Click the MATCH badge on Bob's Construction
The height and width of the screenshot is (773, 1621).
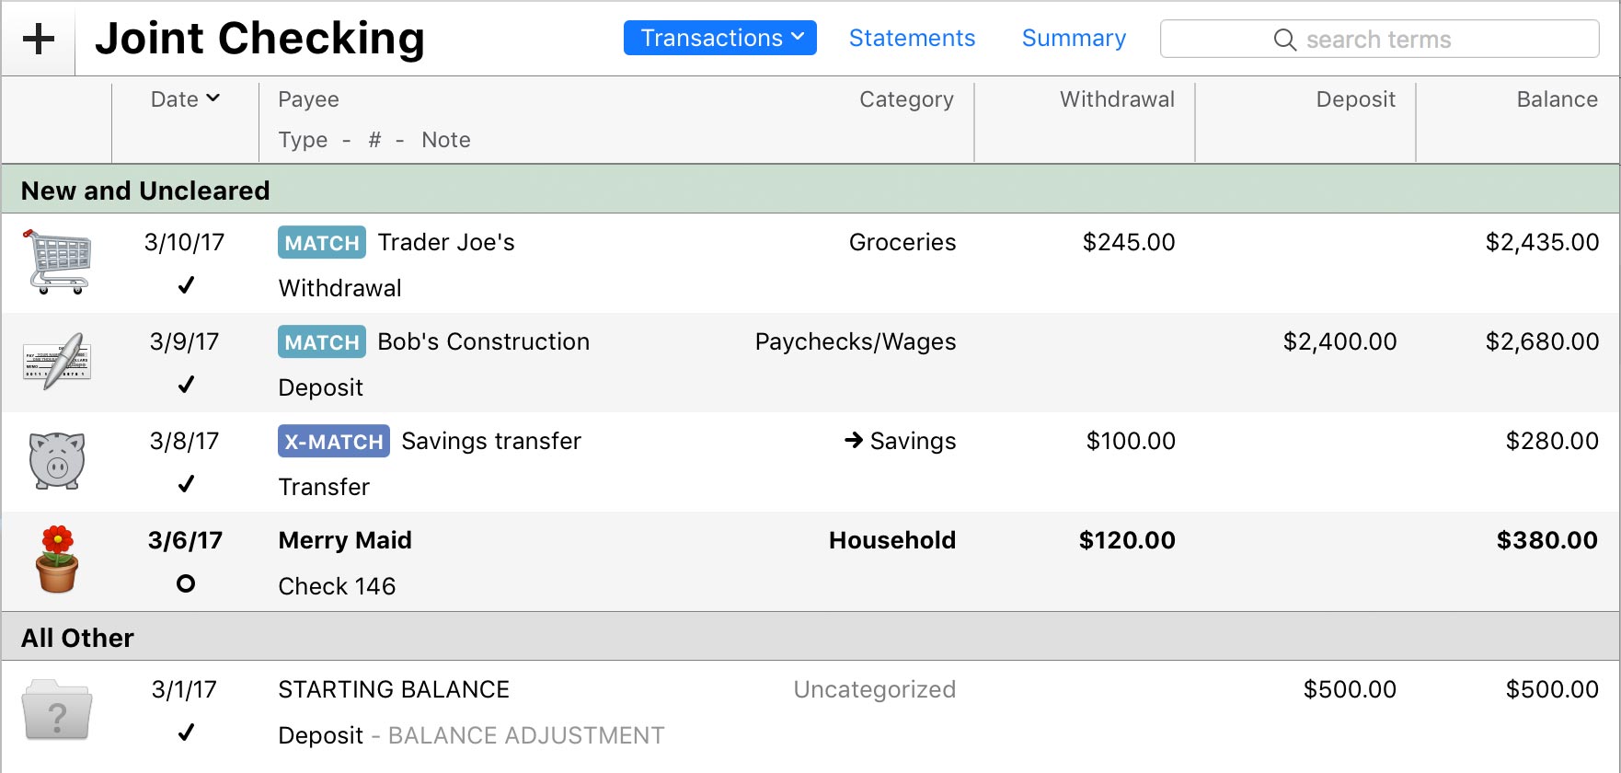coord(321,342)
